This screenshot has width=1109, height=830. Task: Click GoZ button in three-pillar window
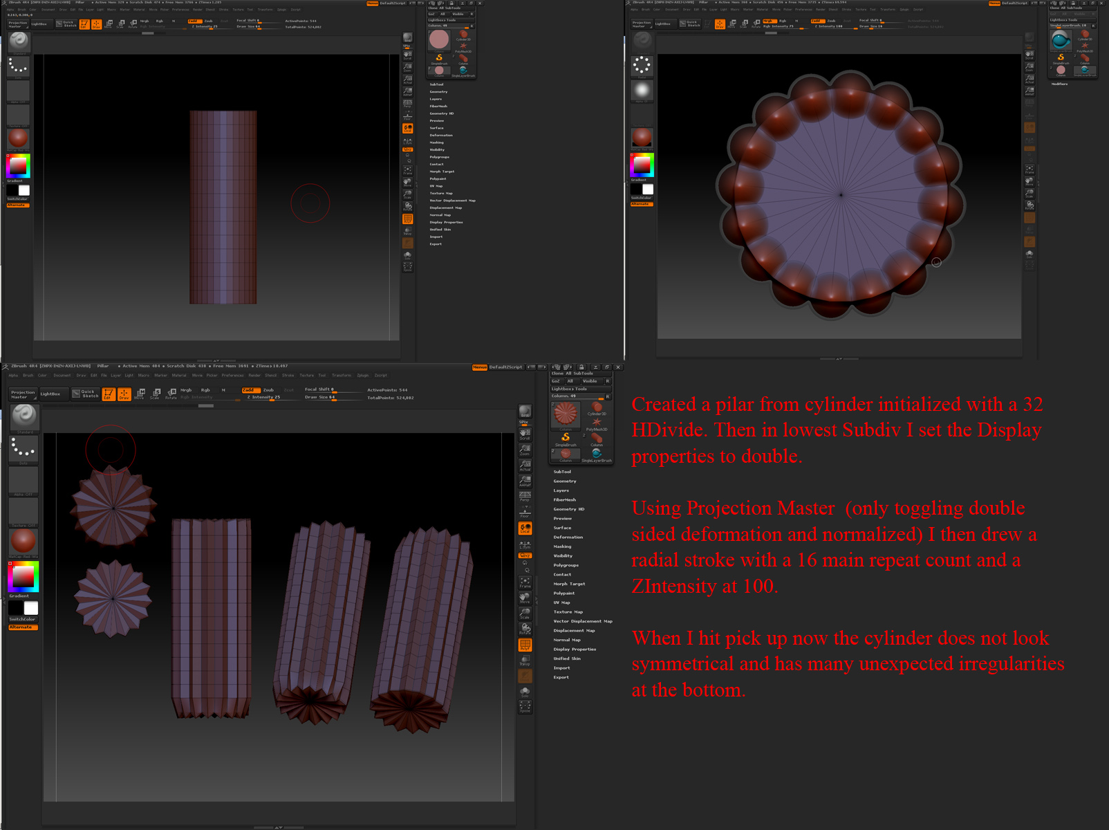click(x=556, y=381)
